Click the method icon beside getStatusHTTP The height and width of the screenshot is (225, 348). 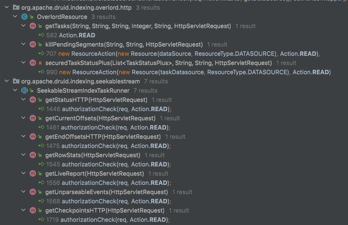(33, 100)
